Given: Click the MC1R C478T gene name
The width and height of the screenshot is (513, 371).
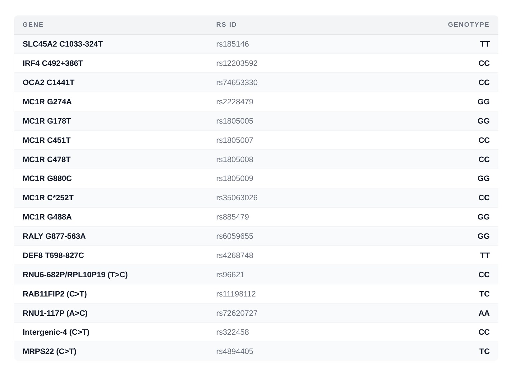Looking at the screenshot, I should pyautogui.click(x=47, y=160).
